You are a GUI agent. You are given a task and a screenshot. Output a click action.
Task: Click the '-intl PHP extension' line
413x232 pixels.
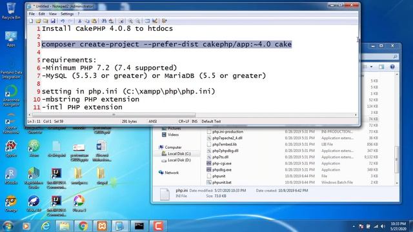coord(82,108)
